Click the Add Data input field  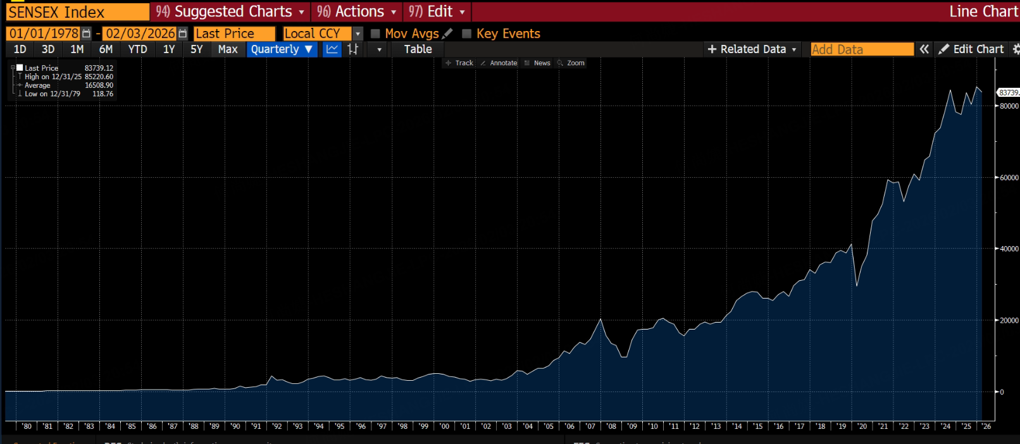[x=862, y=49]
